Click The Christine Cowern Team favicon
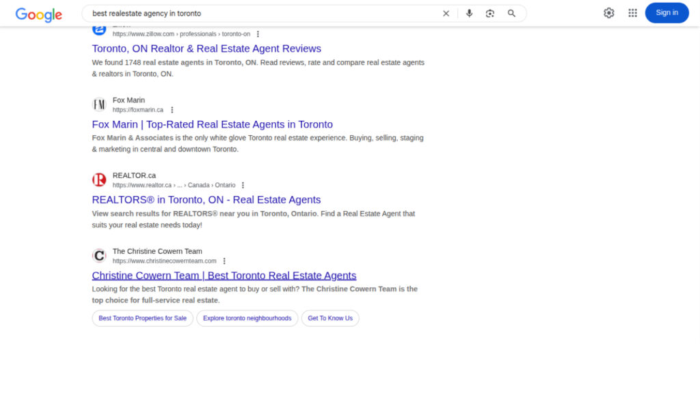Image resolution: width=700 pixels, height=419 pixels. click(99, 256)
